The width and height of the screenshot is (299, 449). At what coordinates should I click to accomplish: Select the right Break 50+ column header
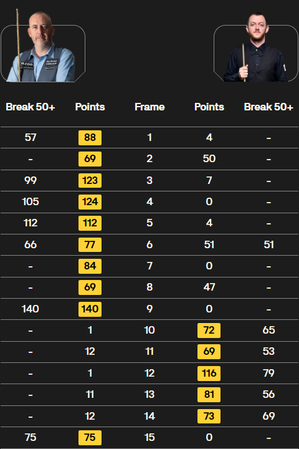click(x=268, y=107)
